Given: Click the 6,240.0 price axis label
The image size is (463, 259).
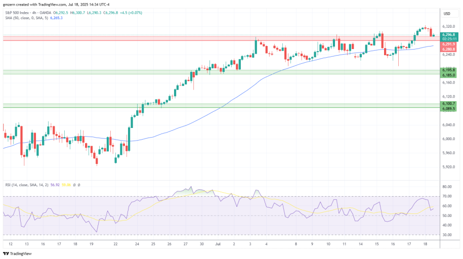Looking at the screenshot, I should (448, 55).
